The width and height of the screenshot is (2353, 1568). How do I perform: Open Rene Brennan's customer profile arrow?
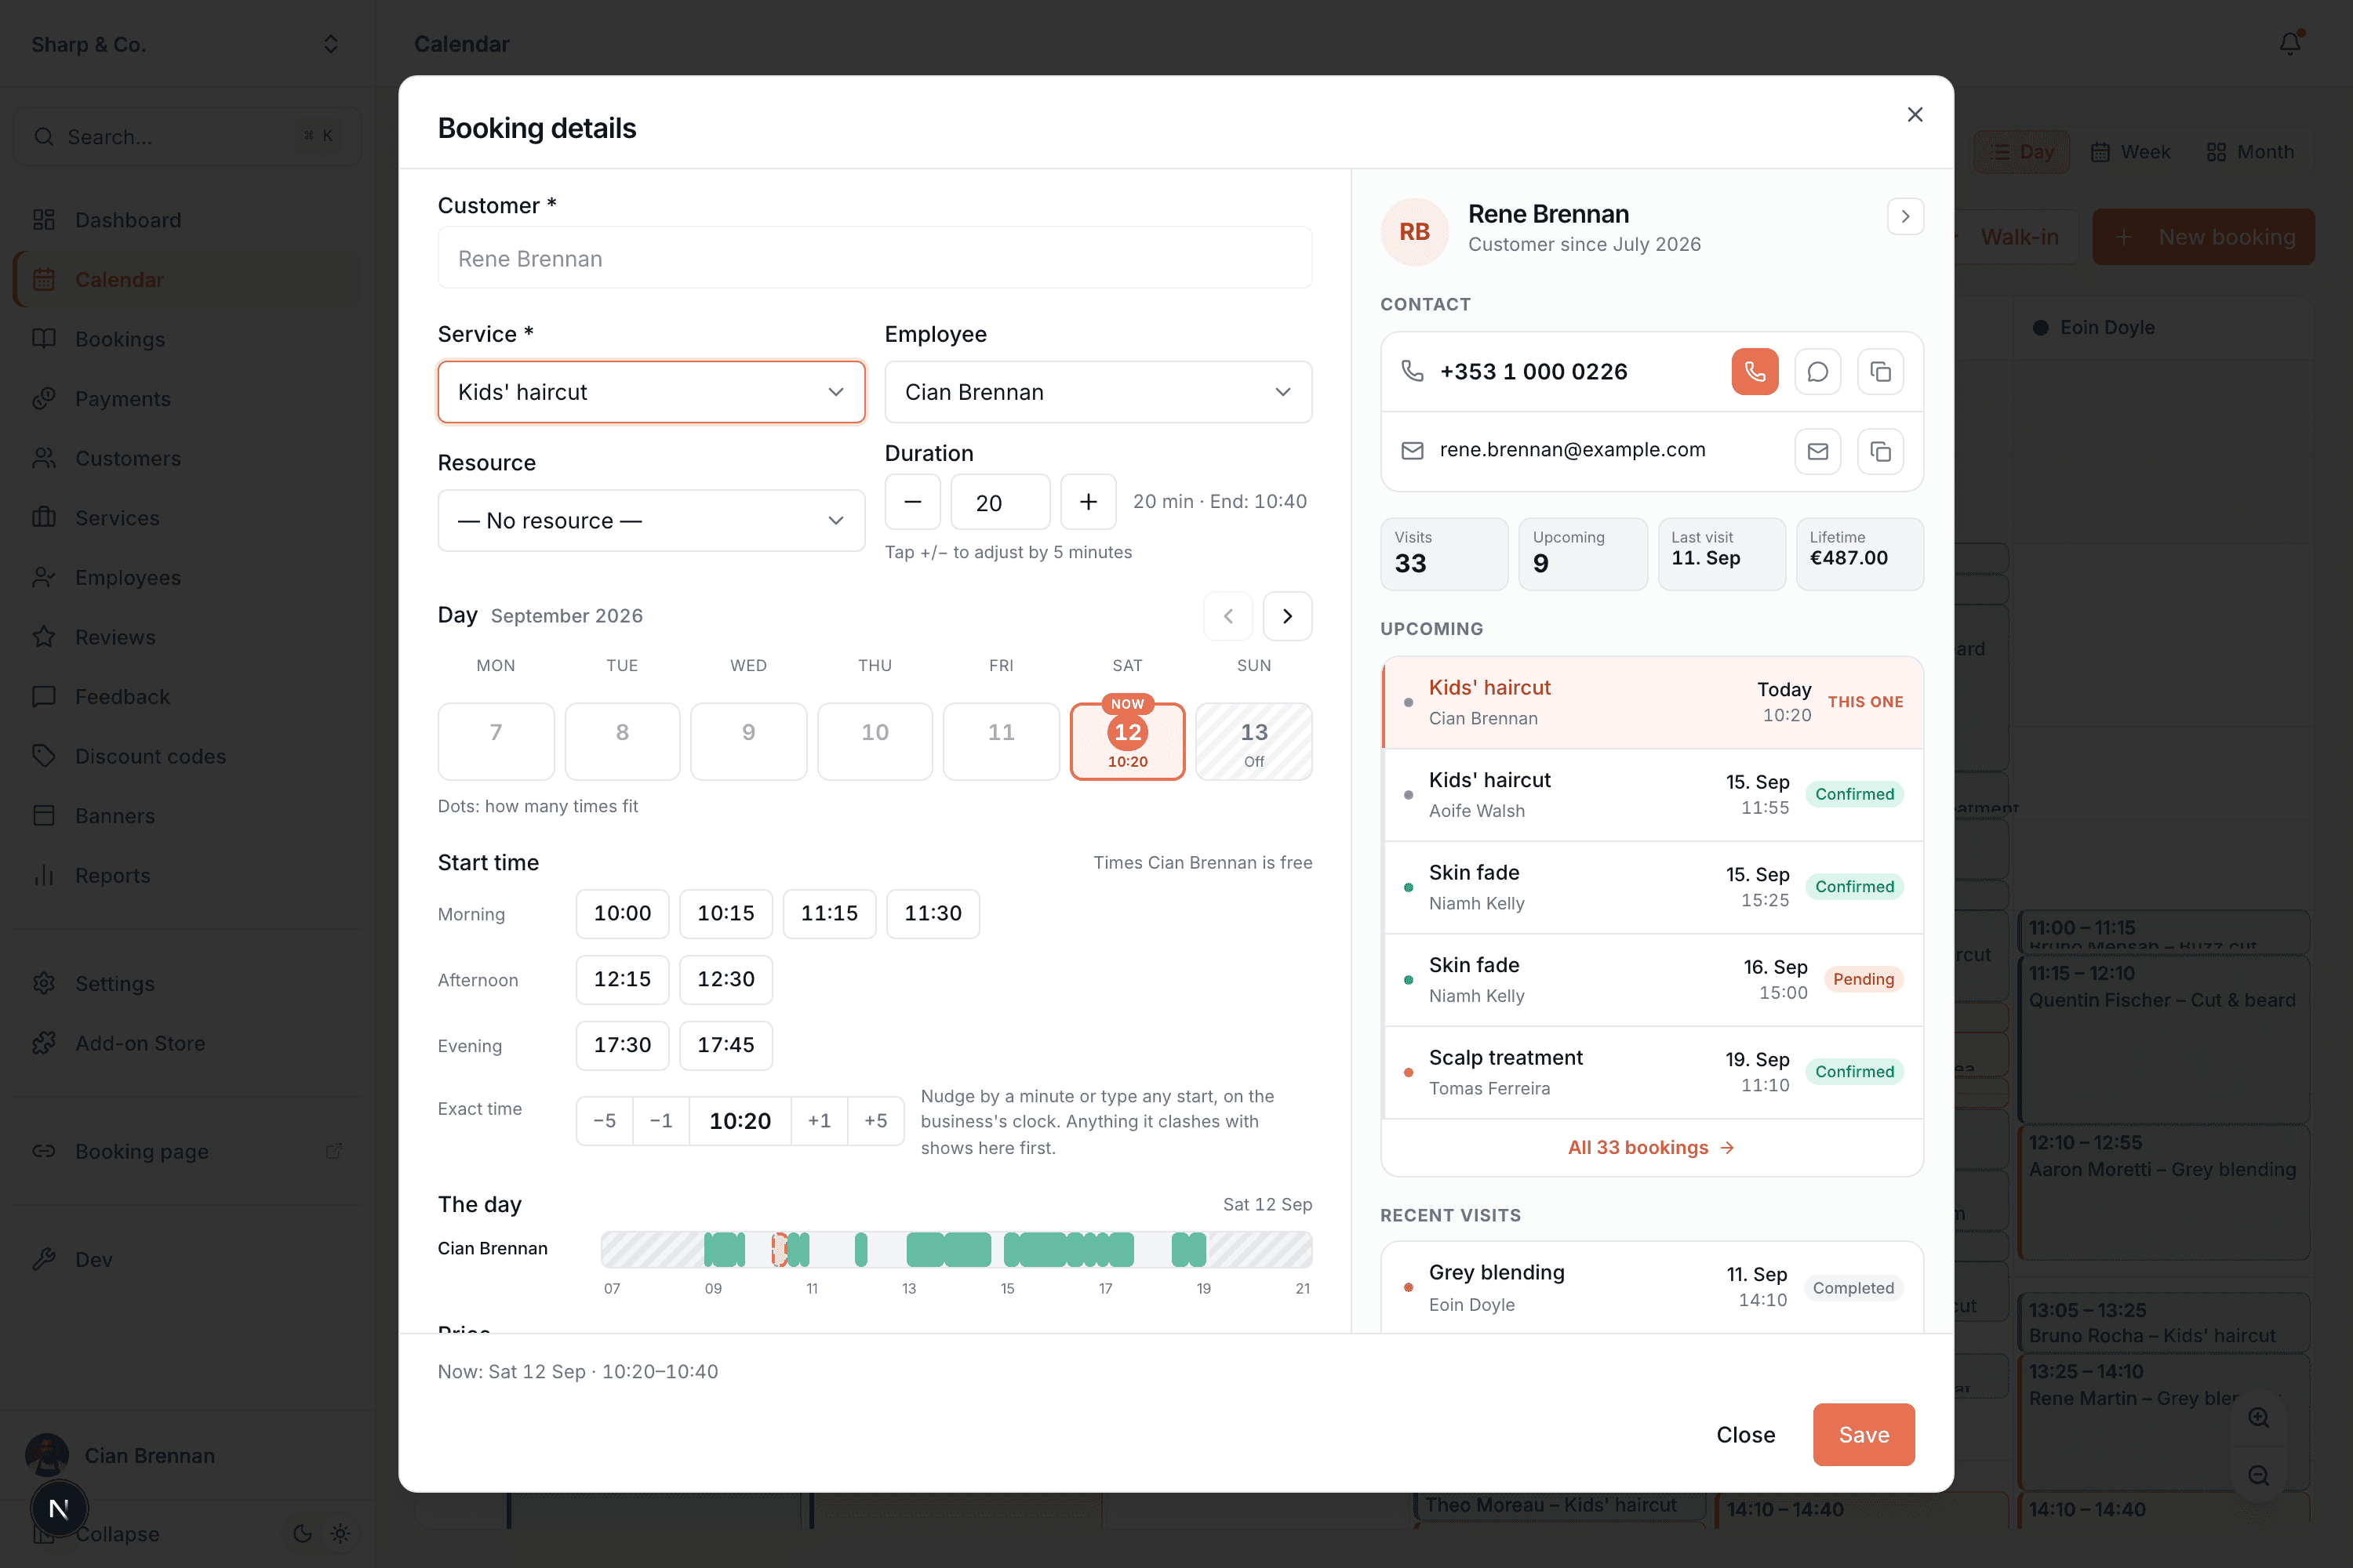(1905, 216)
